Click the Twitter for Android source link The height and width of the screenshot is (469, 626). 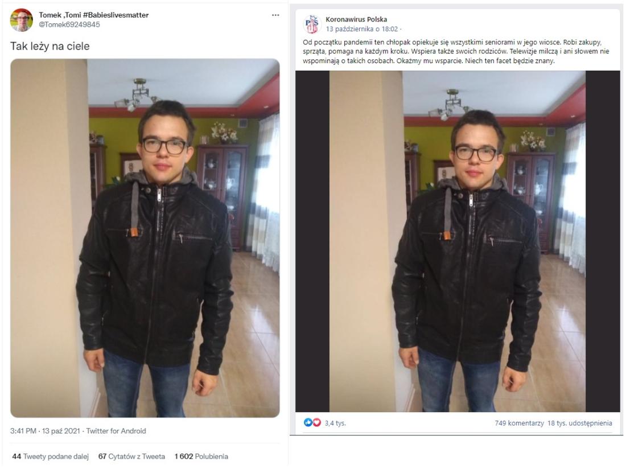116,431
